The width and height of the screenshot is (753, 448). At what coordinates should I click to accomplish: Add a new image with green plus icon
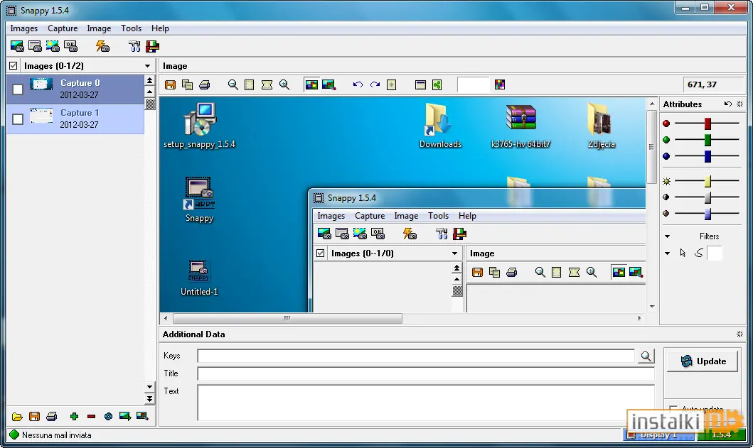[74, 416]
